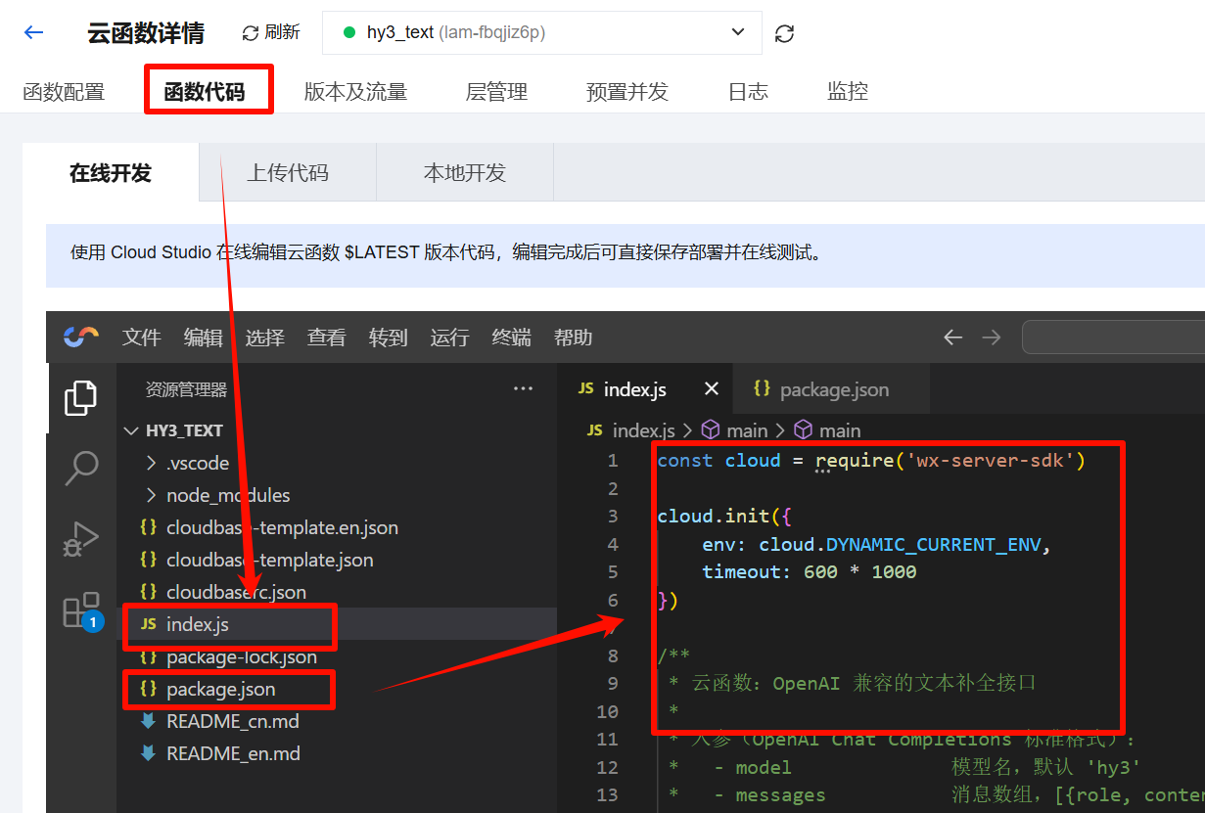
Task: Open the 选择 menu
Action: (264, 338)
